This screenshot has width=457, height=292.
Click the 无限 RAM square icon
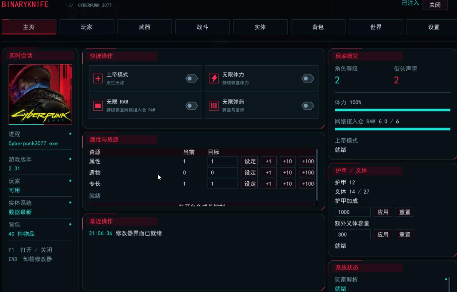coord(98,106)
